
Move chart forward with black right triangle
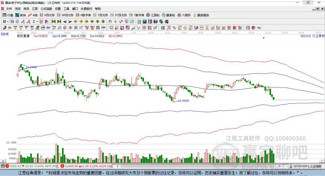pyautogui.click(x=70, y=22)
